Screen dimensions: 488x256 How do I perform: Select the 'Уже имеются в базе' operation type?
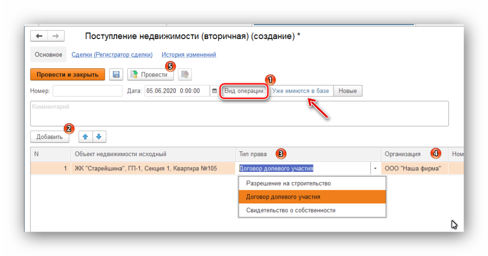click(x=300, y=91)
